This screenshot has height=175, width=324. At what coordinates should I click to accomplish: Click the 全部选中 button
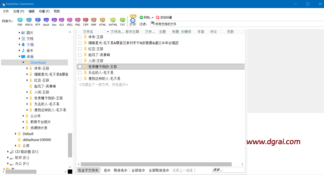pos(138,170)
